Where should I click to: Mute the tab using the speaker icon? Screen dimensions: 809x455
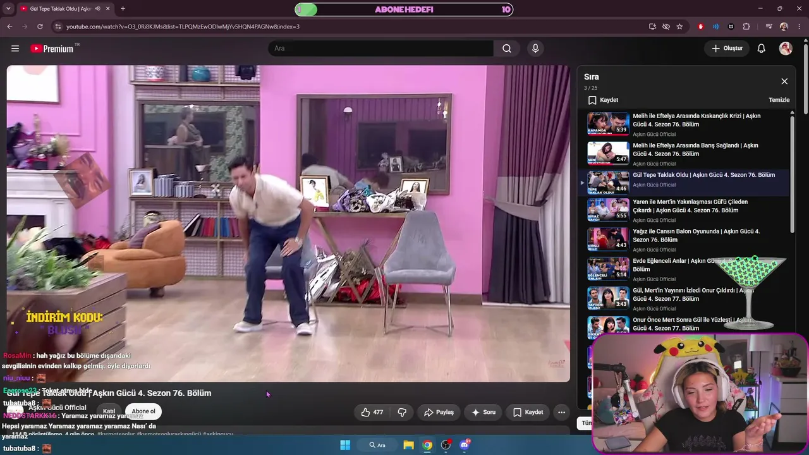coord(97,9)
